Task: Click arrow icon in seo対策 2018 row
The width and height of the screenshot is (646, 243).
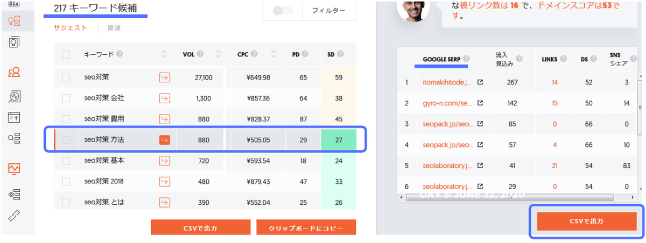Action: point(164,182)
